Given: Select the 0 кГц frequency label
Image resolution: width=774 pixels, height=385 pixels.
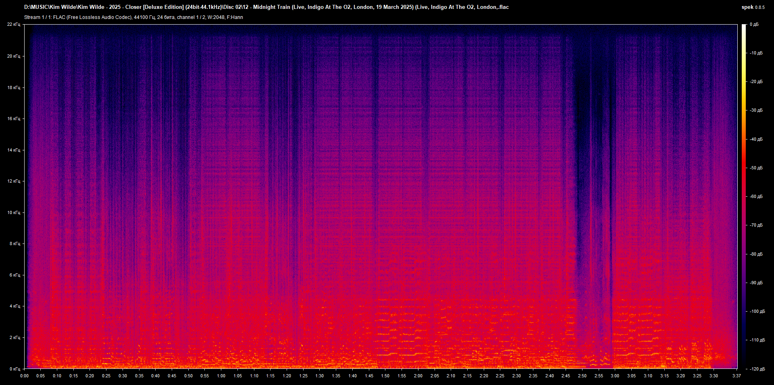Looking at the screenshot, I should coord(15,369).
